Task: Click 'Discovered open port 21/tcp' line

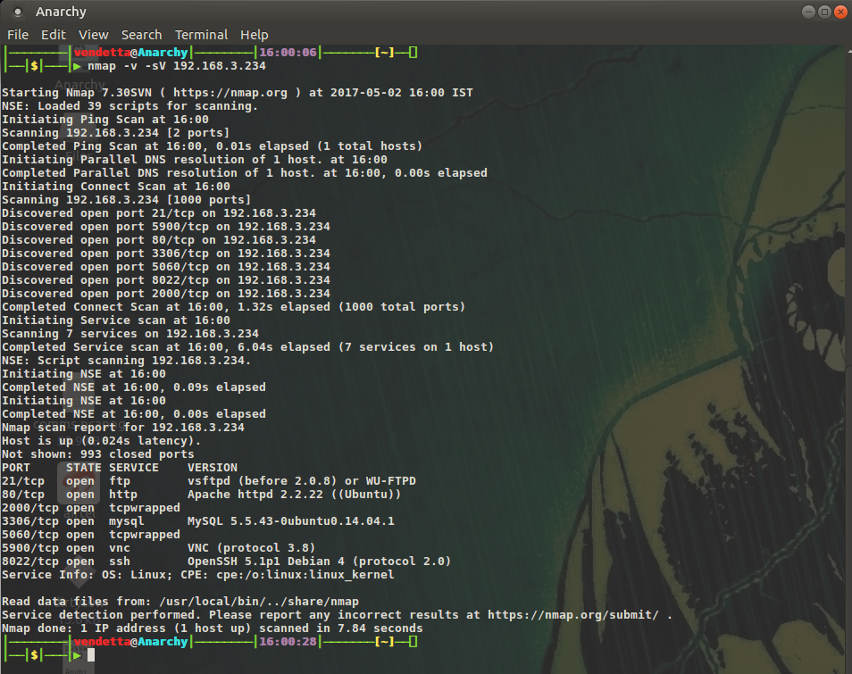Action: tap(159, 212)
